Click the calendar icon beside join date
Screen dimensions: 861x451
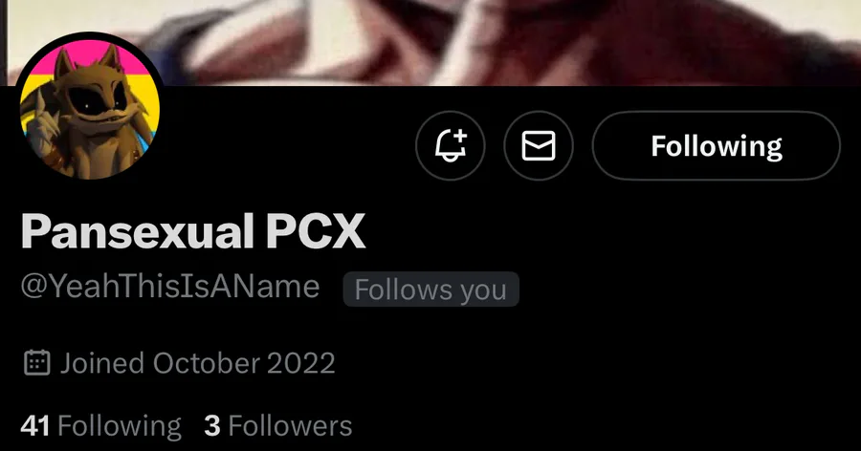tap(37, 363)
